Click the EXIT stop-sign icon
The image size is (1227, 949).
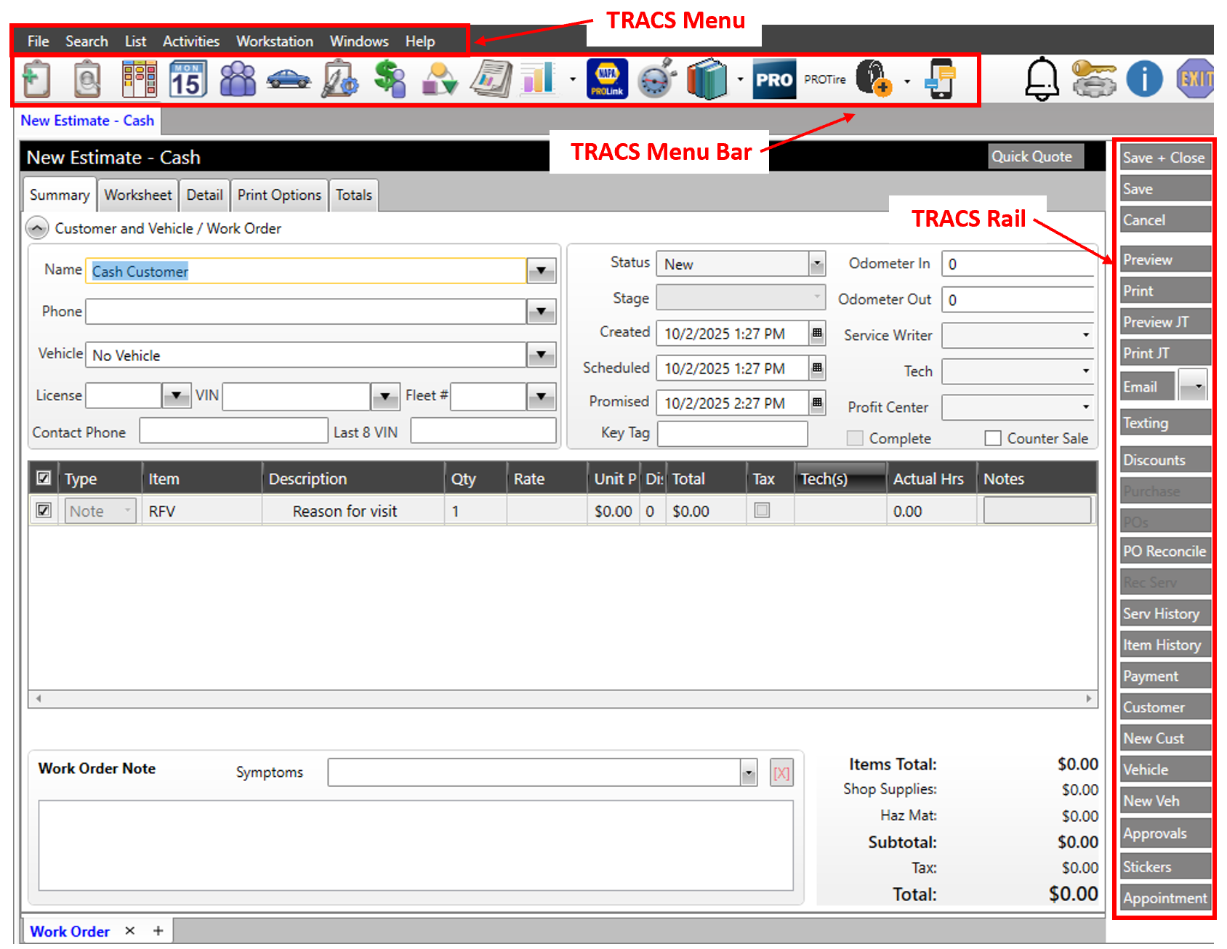[x=1194, y=78]
